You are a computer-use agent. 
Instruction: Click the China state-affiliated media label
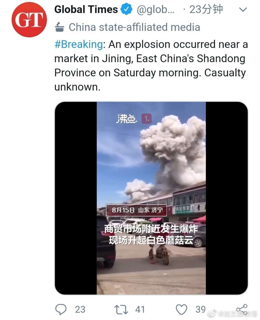click(134, 27)
